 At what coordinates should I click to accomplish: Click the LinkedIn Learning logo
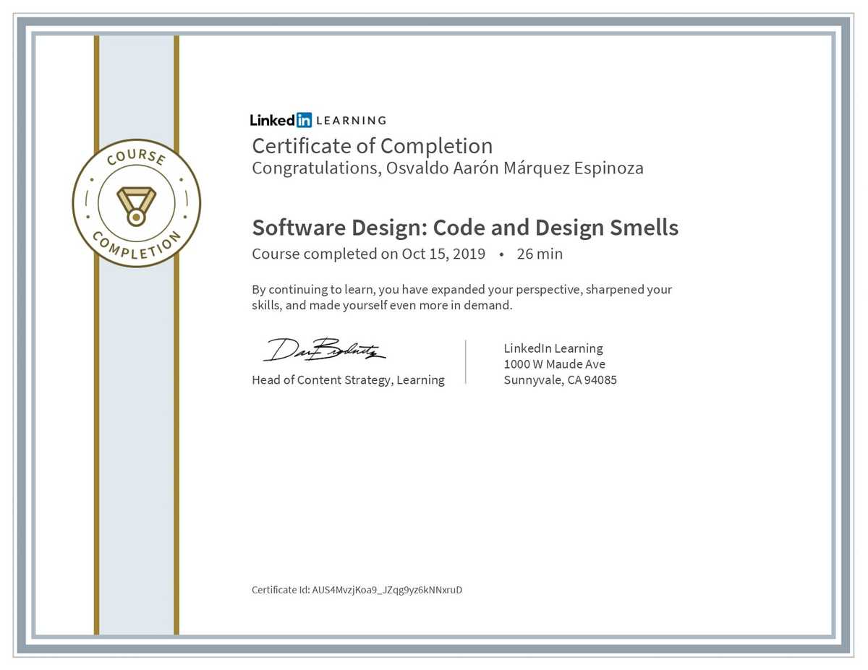pyautogui.click(x=318, y=120)
